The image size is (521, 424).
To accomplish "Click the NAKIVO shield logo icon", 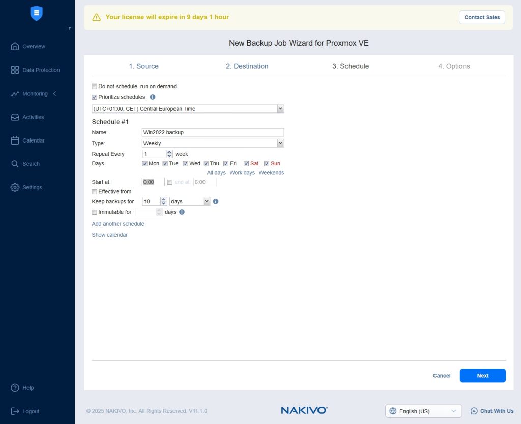I will (x=37, y=13).
